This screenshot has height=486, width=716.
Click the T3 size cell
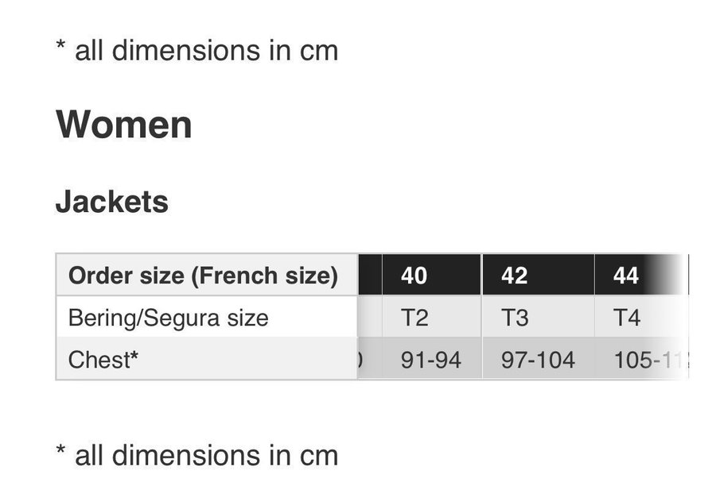[539, 317]
